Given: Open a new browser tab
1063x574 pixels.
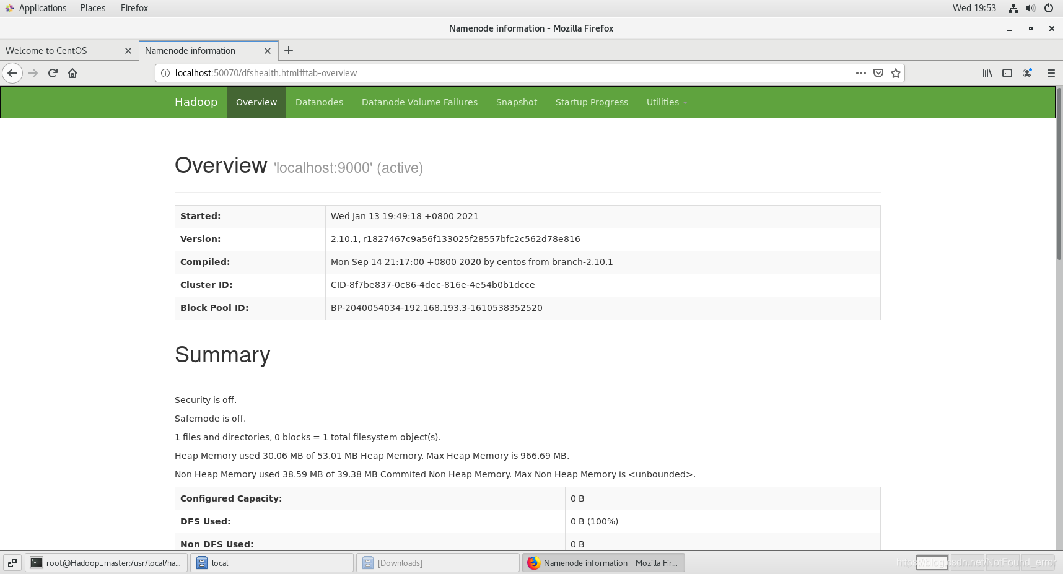Looking at the screenshot, I should 289,51.
